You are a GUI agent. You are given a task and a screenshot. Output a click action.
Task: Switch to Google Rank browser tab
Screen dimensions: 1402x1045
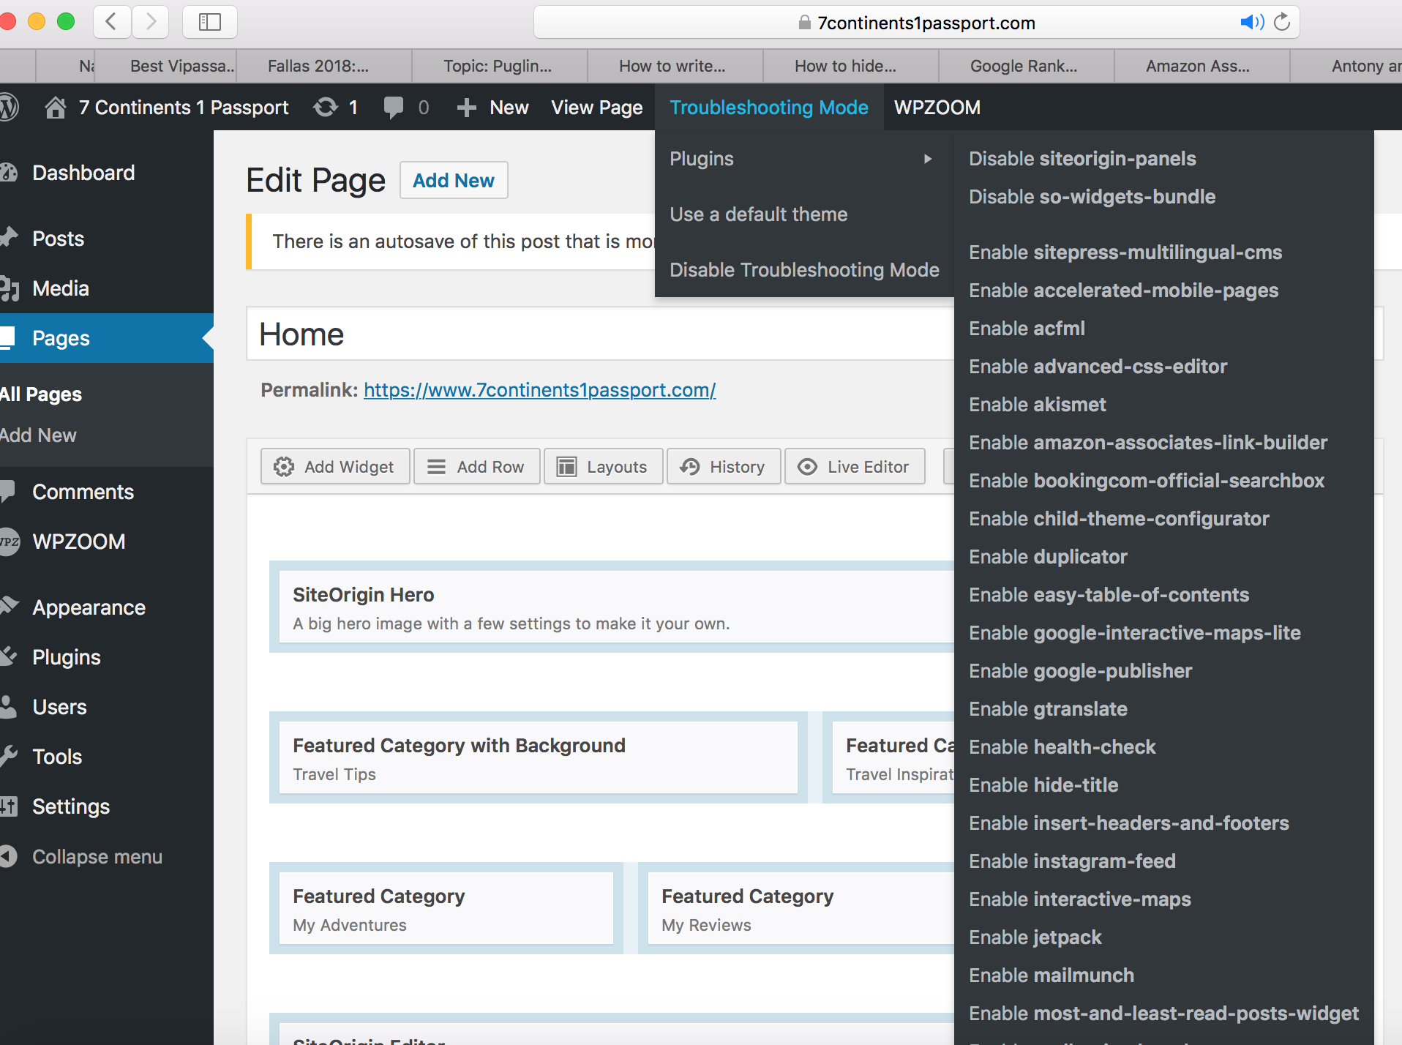[x=1026, y=66]
